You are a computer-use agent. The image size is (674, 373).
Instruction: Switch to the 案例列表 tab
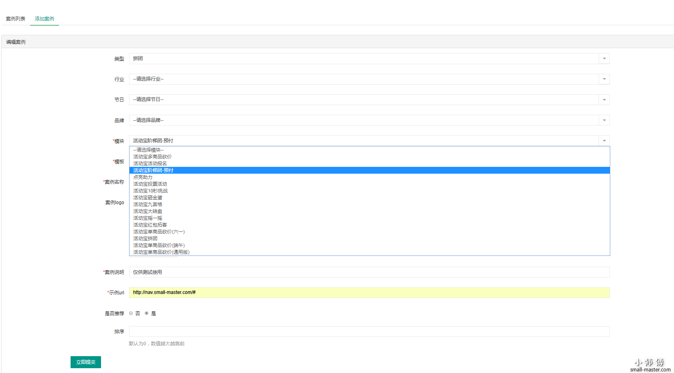(x=16, y=19)
